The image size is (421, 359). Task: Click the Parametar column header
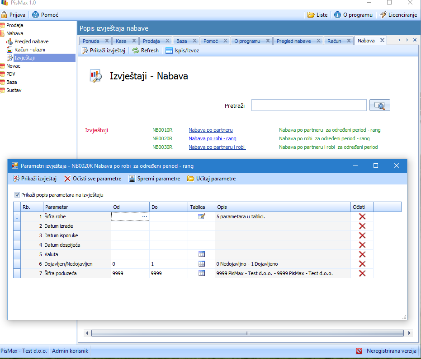pyautogui.click(x=77, y=207)
